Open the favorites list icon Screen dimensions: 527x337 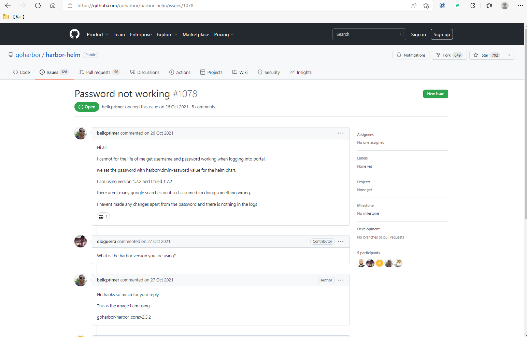pyautogui.click(x=489, y=5)
